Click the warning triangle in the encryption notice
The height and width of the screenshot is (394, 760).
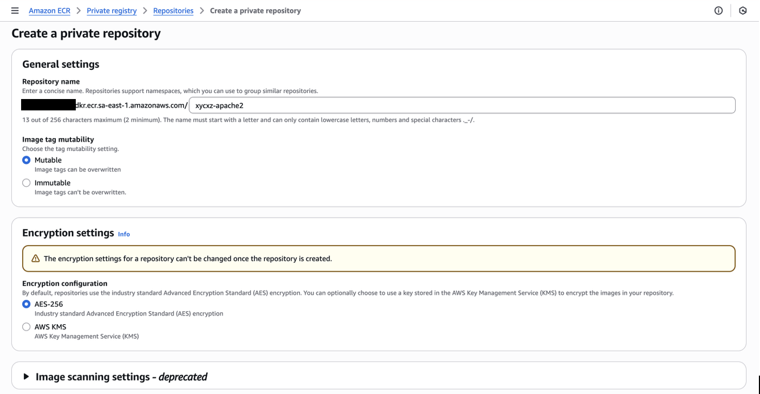coord(35,258)
